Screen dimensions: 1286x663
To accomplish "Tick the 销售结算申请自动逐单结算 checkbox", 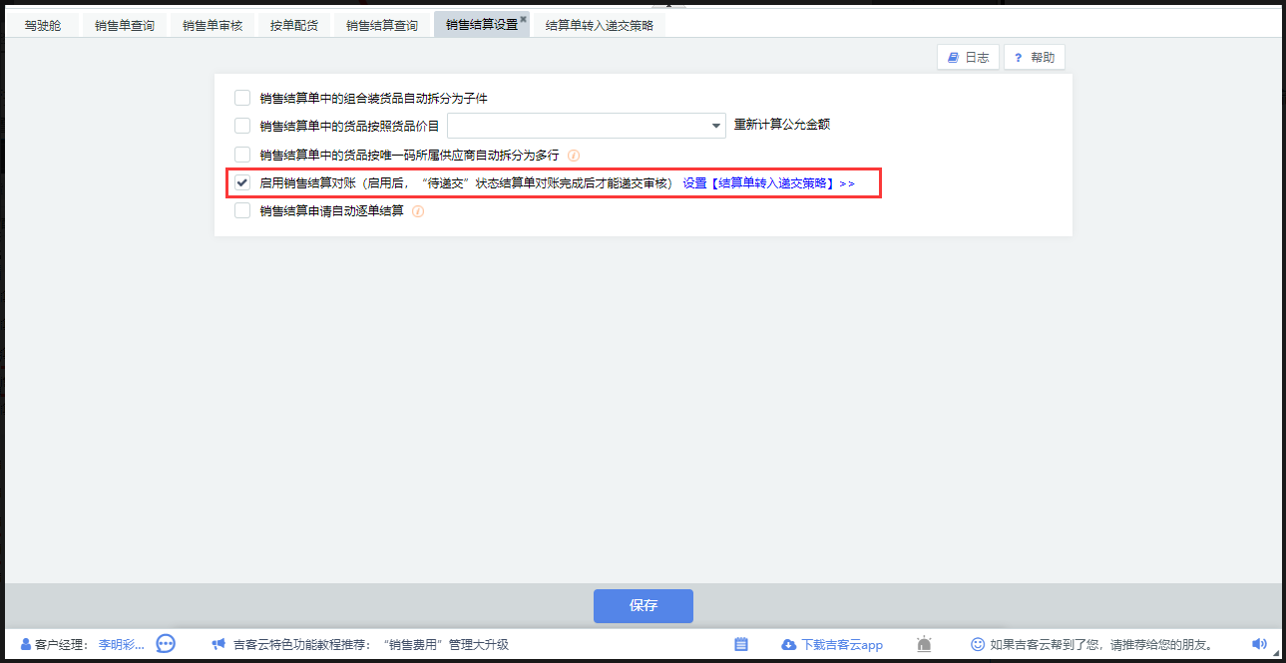I will pos(242,211).
